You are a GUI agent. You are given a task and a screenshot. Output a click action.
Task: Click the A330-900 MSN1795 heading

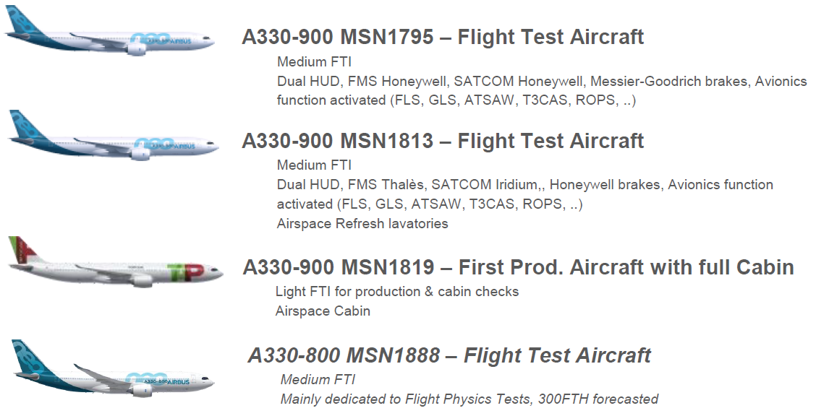(442, 37)
